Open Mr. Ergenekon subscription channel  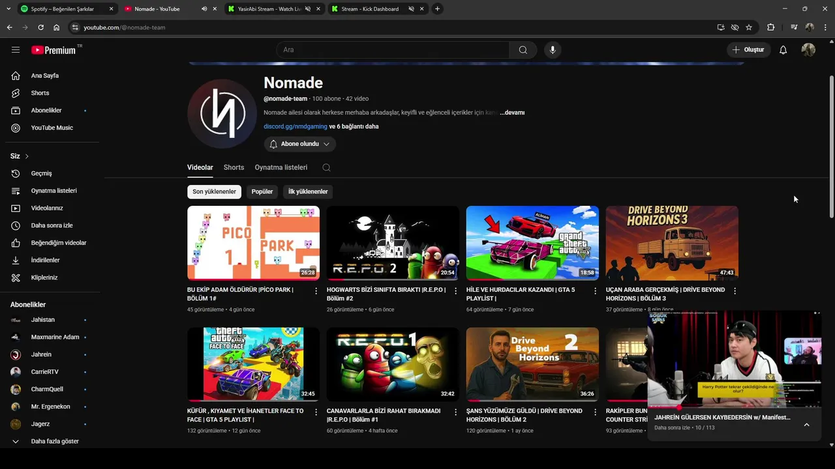point(52,406)
